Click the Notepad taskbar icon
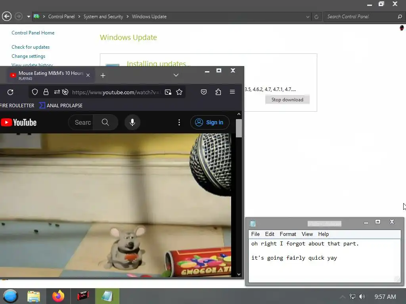The image size is (406, 304). [x=107, y=296]
